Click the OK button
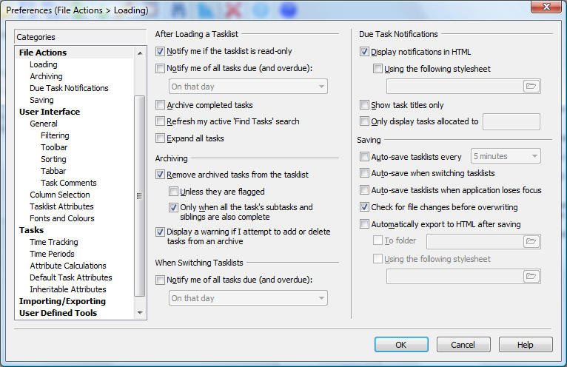Viewport: 567px width, 367px height. tap(401, 345)
